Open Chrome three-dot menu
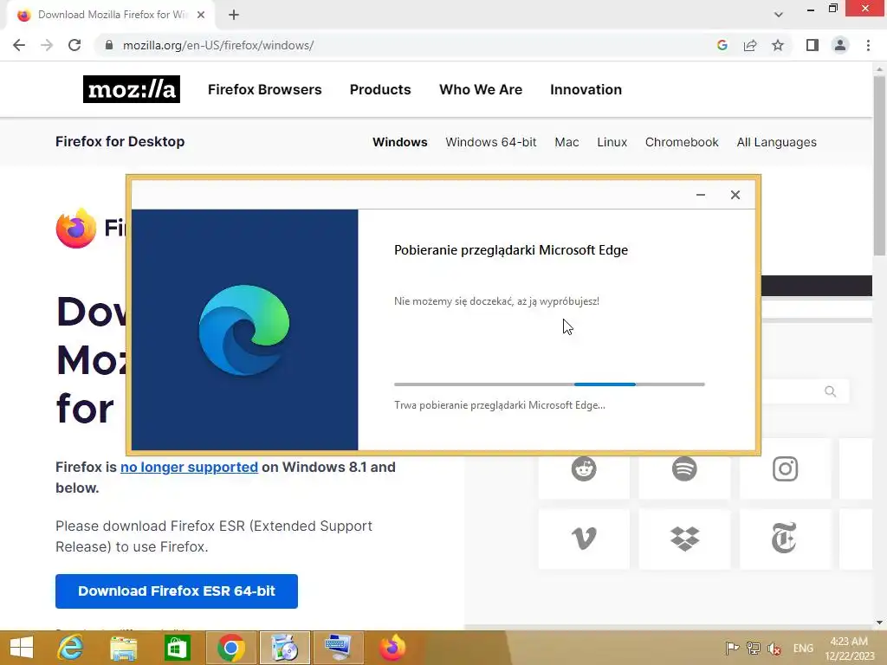 (868, 45)
